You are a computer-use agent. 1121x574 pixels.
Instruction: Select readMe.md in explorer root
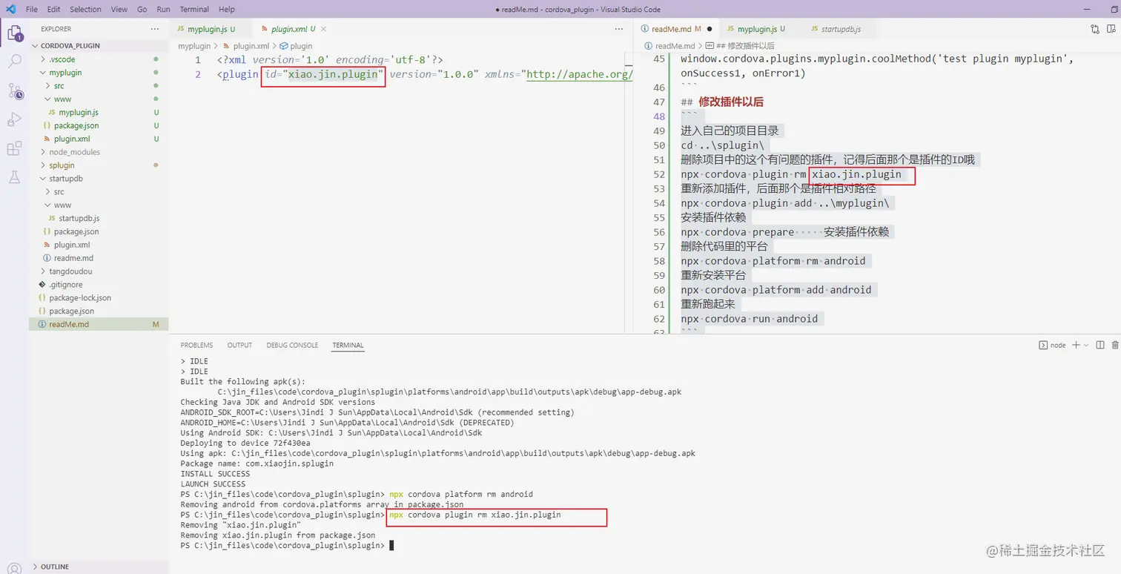point(99,324)
